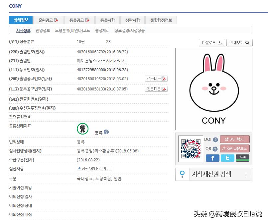Share via the BAND icon
Screen dimensions: 268x223
[242, 158]
